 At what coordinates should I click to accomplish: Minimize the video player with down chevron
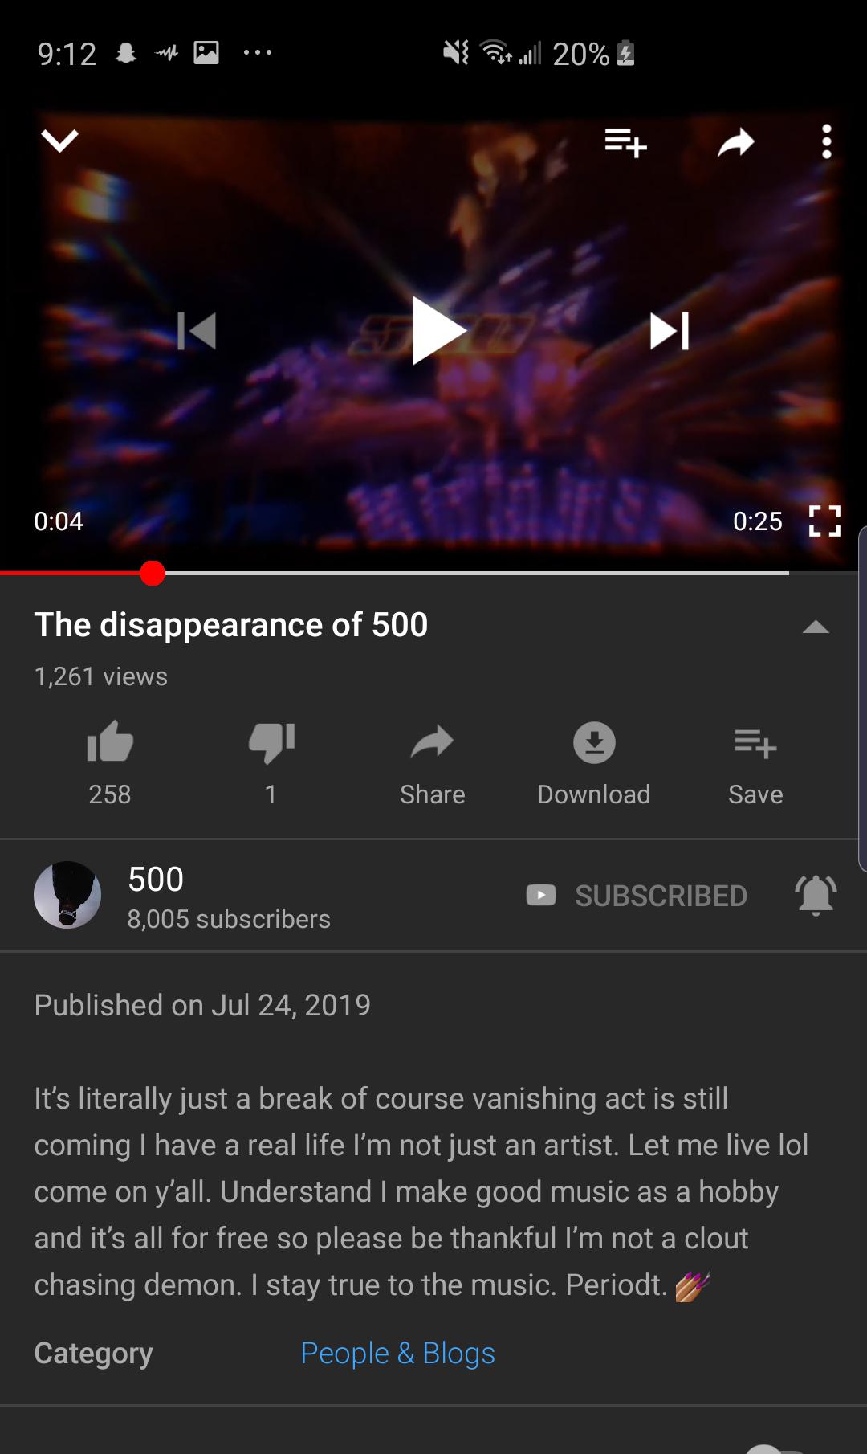tap(59, 141)
